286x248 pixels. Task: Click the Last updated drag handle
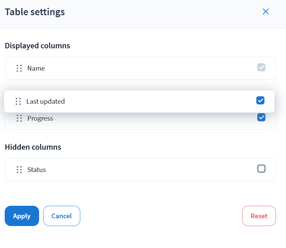[x=18, y=101]
